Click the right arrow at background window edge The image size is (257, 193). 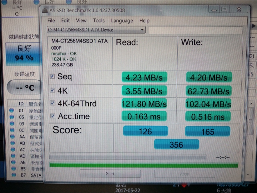(x=253, y=26)
